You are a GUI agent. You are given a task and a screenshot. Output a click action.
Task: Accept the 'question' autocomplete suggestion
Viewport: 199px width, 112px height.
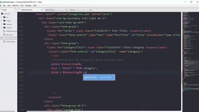99,77
